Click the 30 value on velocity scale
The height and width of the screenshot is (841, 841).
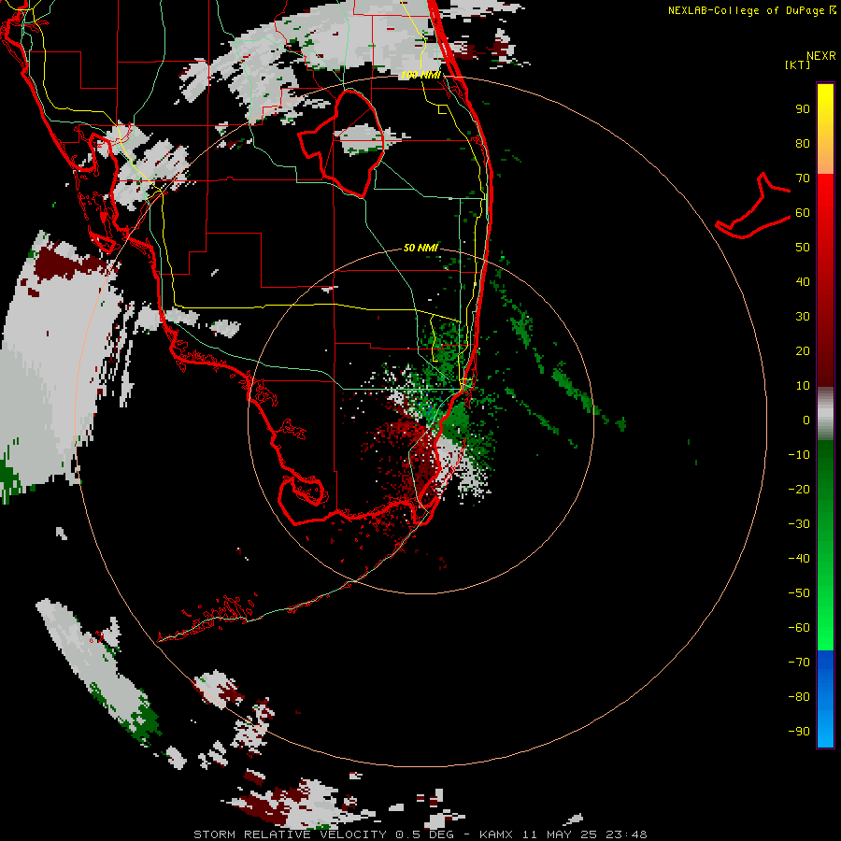[803, 317]
